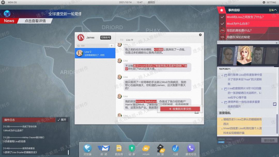Open the Hitalk chat app
The image size is (279, 157).
tap(146, 149)
